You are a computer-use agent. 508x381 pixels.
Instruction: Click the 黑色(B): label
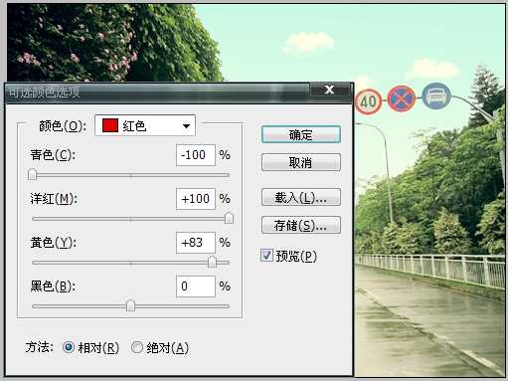pos(53,286)
